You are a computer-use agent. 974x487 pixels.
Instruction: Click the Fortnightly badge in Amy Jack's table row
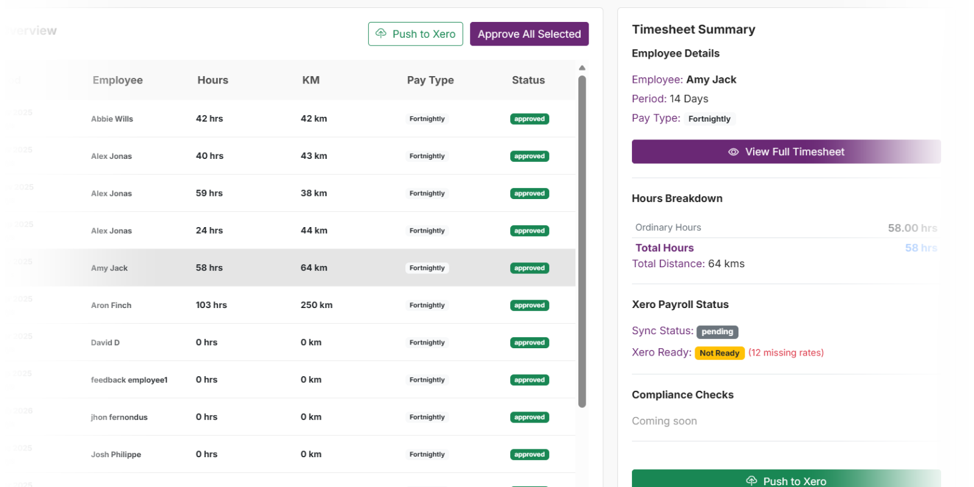point(427,268)
